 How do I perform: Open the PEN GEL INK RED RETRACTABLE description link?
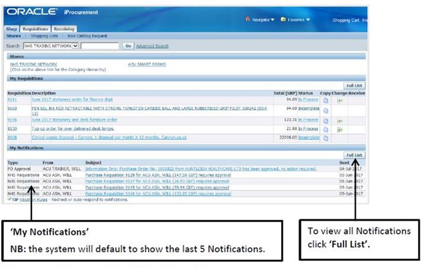point(149,111)
